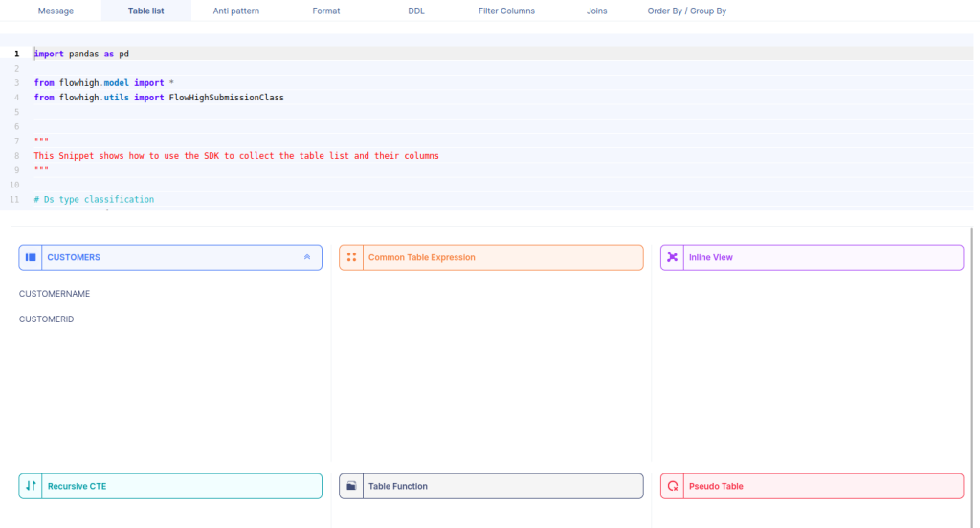Select the Table Function card
The height and width of the screenshot is (528, 980).
coord(491,486)
